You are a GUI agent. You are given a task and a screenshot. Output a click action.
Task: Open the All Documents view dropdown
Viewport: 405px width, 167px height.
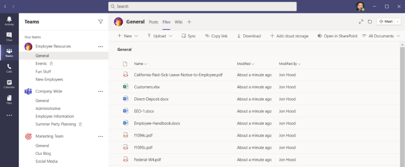(x=381, y=36)
